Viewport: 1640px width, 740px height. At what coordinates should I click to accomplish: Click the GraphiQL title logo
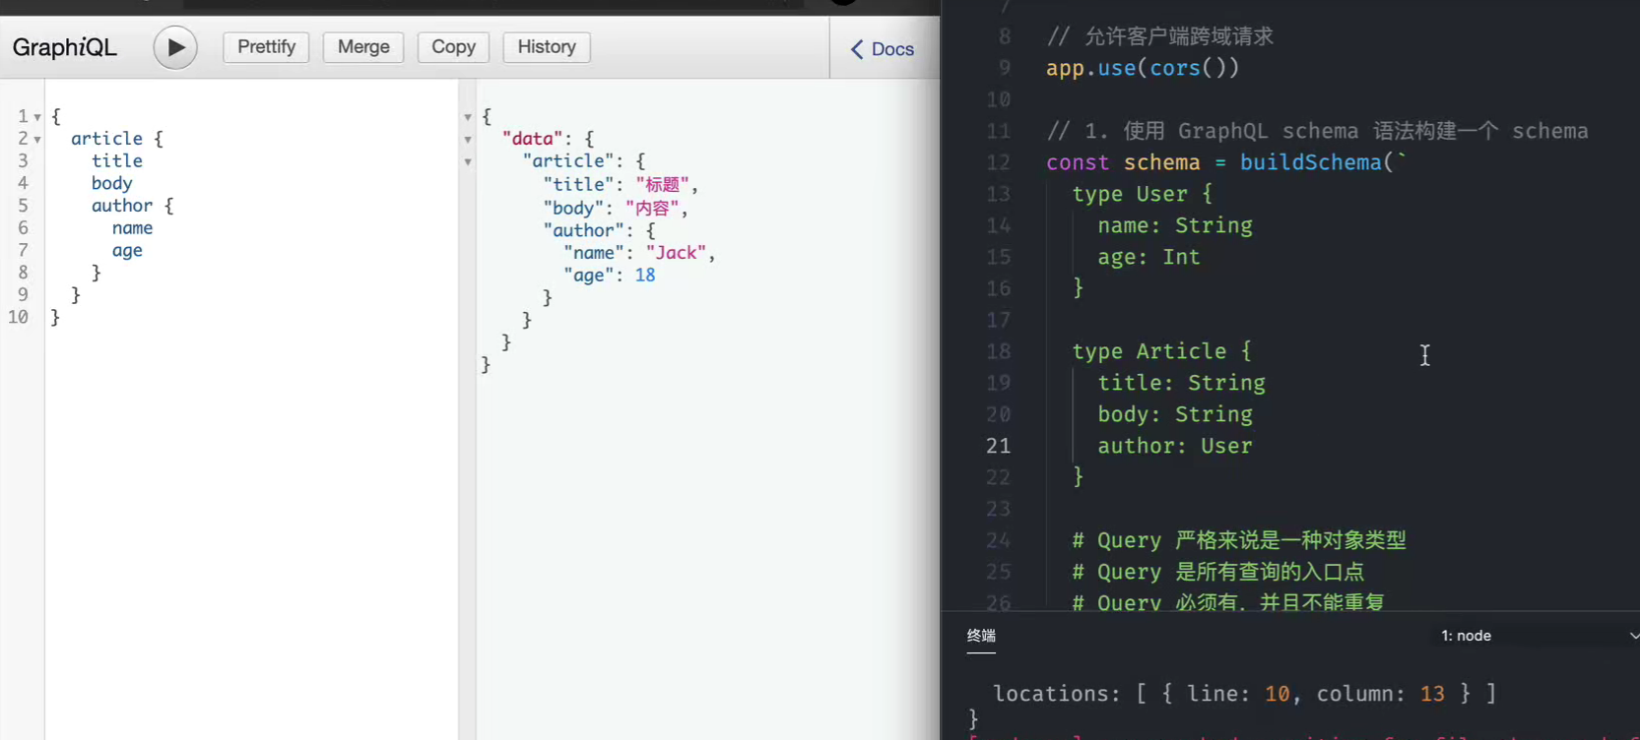click(x=65, y=47)
